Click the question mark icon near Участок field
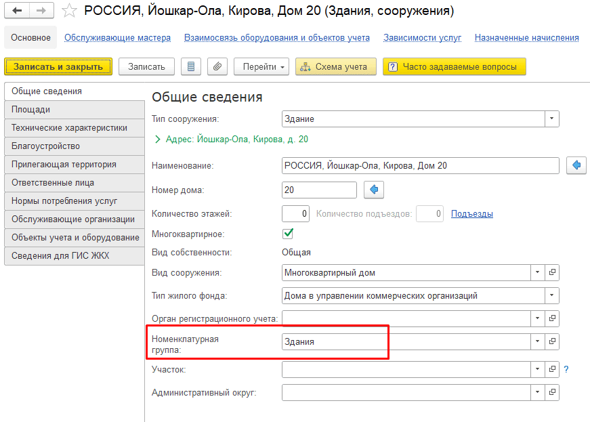590x422 pixels. coord(566,369)
